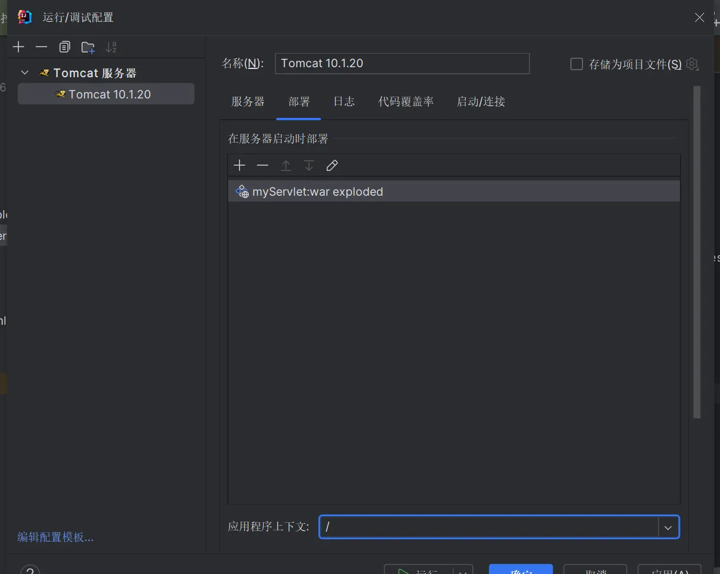Viewport: 720px width, 574px height.
Task: Switch to the 服务器 tab
Action: 248,101
